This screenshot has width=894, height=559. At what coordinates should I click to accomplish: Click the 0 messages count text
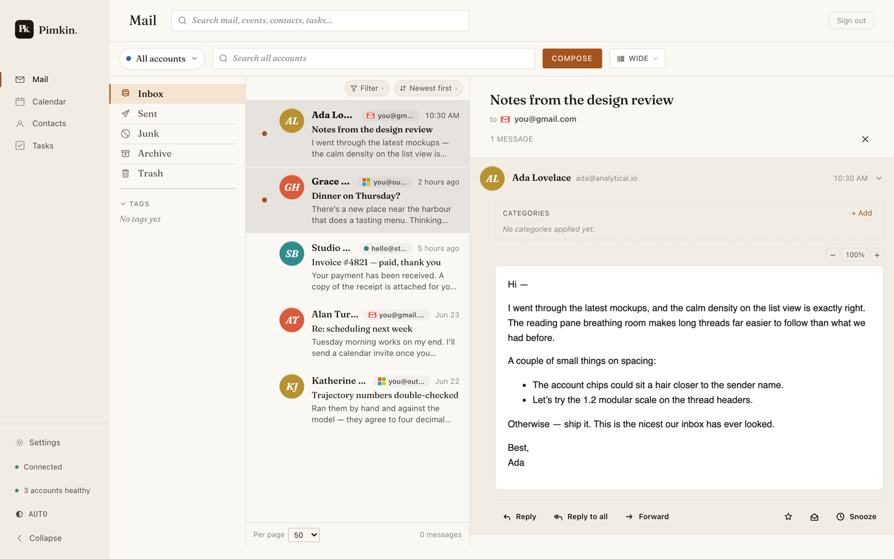coord(441,535)
